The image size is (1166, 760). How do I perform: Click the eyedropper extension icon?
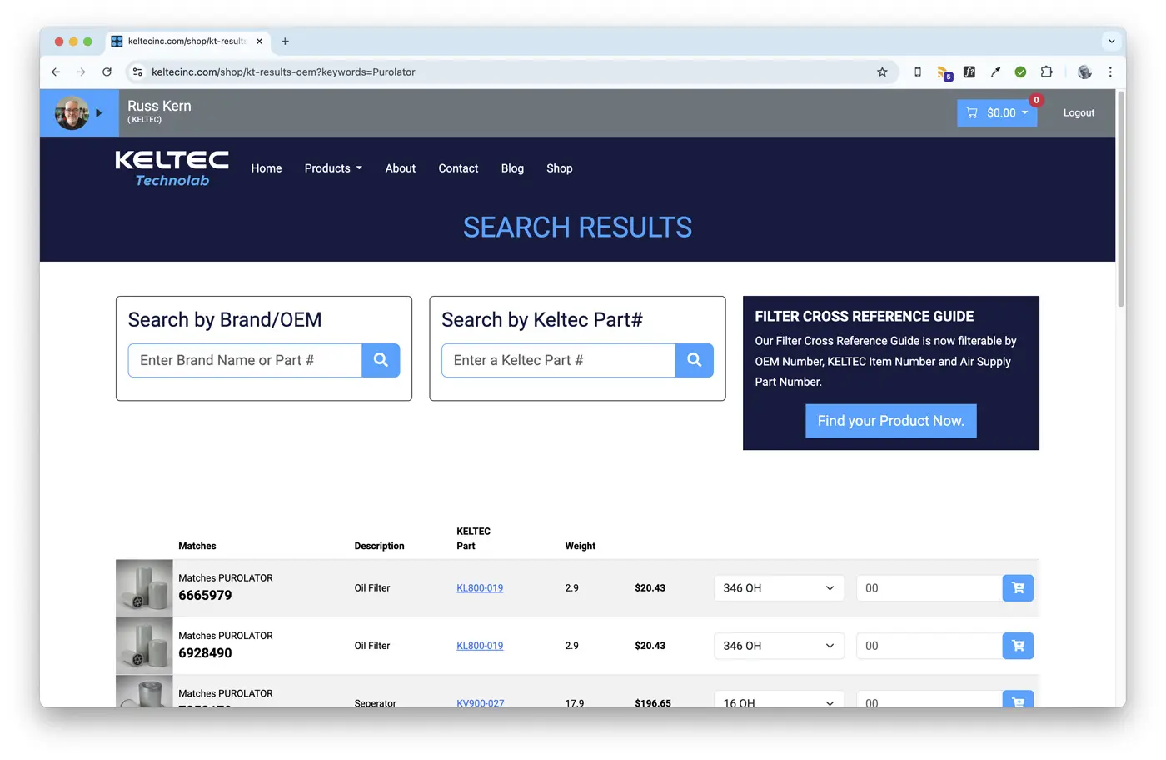pos(995,72)
